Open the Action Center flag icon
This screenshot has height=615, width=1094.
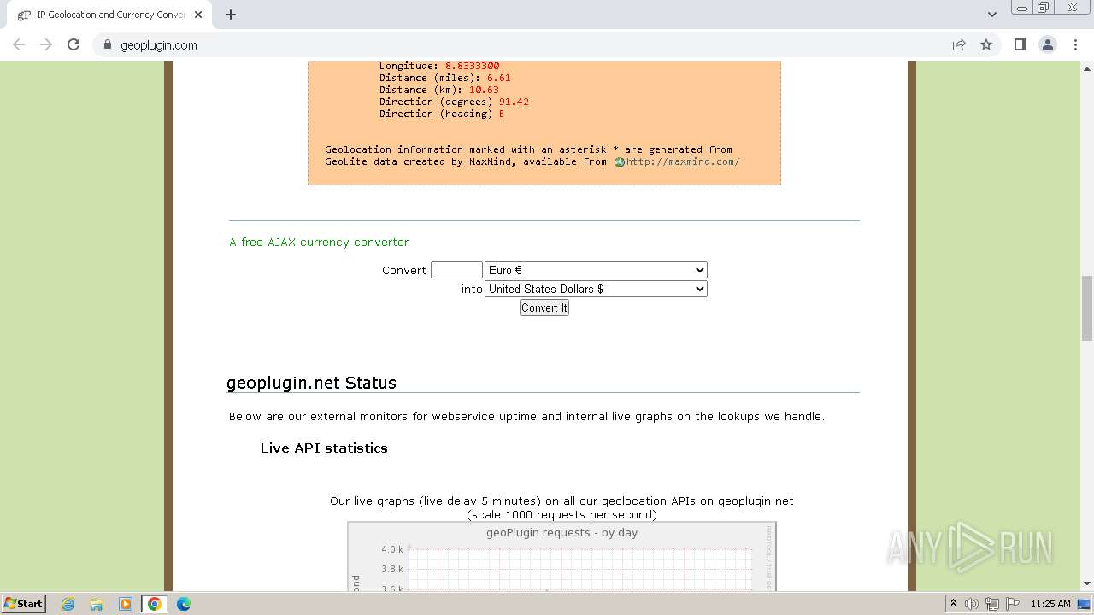click(x=1013, y=604)
